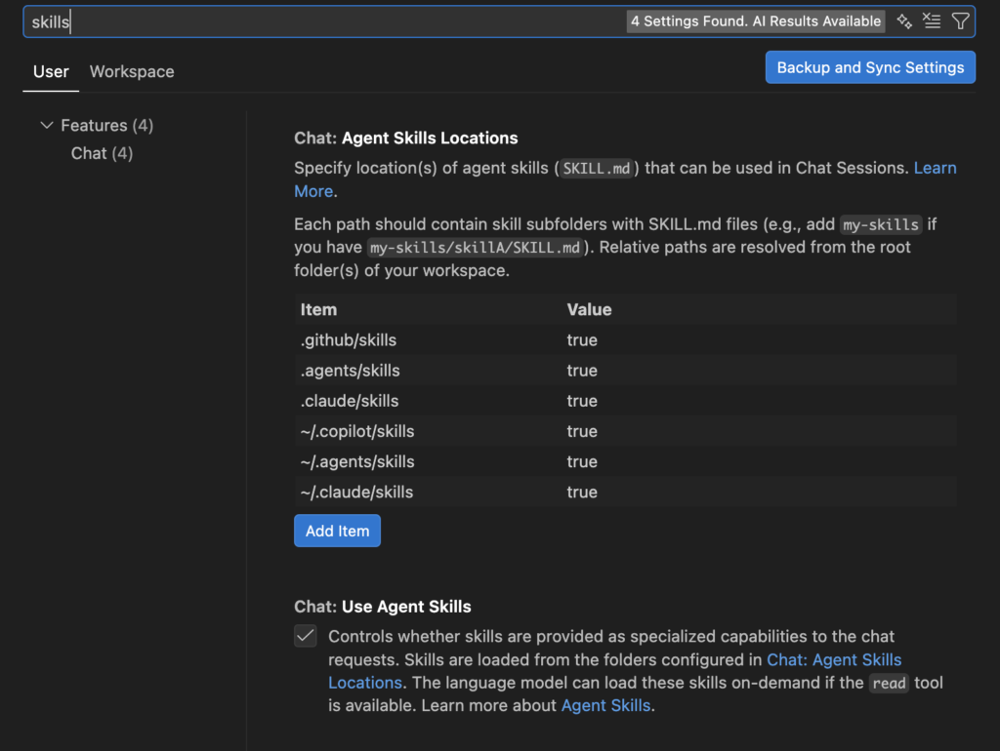Screen dimensions: 1000x751
Task: Switch to the User tab
Action: pyautogui.click(x=51, y=71)
